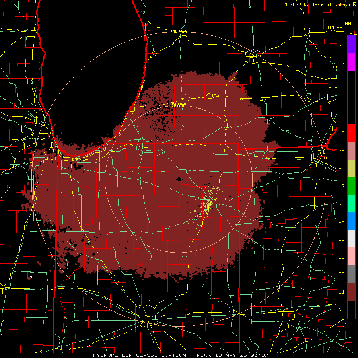Click the HR legend label

tap(341, 186)
